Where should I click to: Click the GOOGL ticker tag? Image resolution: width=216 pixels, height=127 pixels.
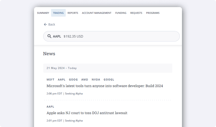pos(109,79)
